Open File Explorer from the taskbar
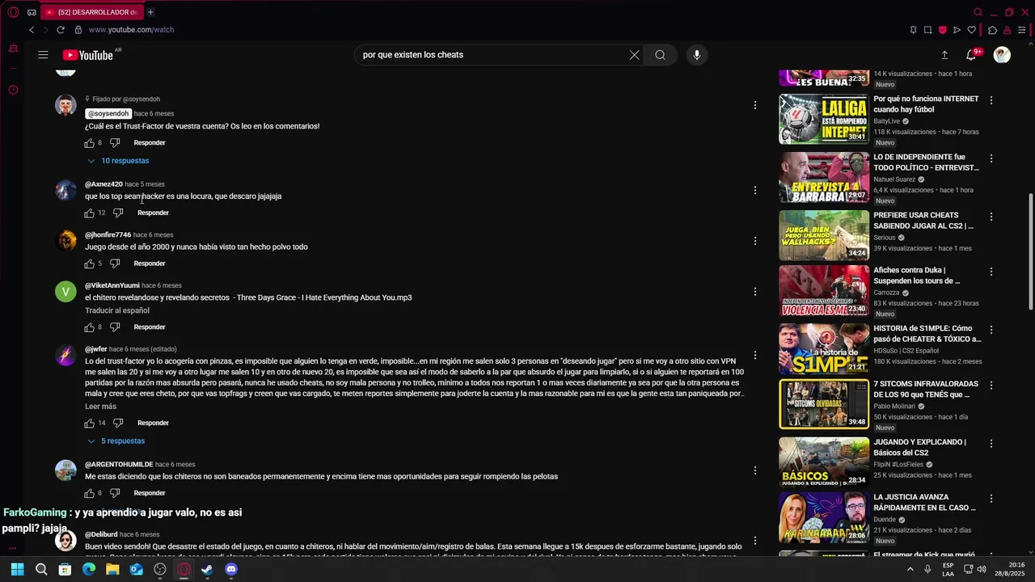Screen dimensions: 1035x582 (x=112, y=569)
